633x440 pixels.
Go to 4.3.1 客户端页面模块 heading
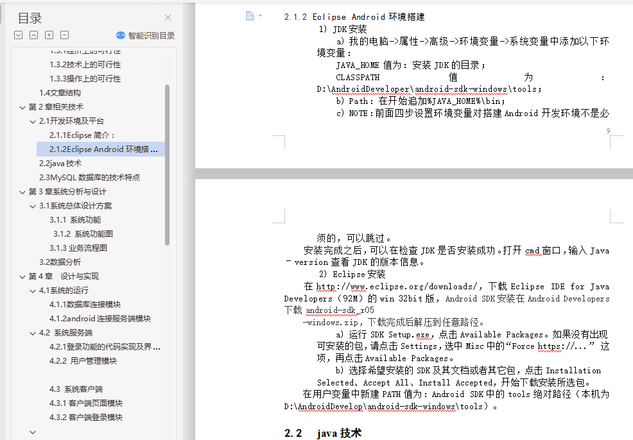[x=86, y=403]
